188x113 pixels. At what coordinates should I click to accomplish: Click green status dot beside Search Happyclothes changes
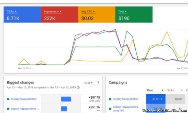click(x=8, y=109)
